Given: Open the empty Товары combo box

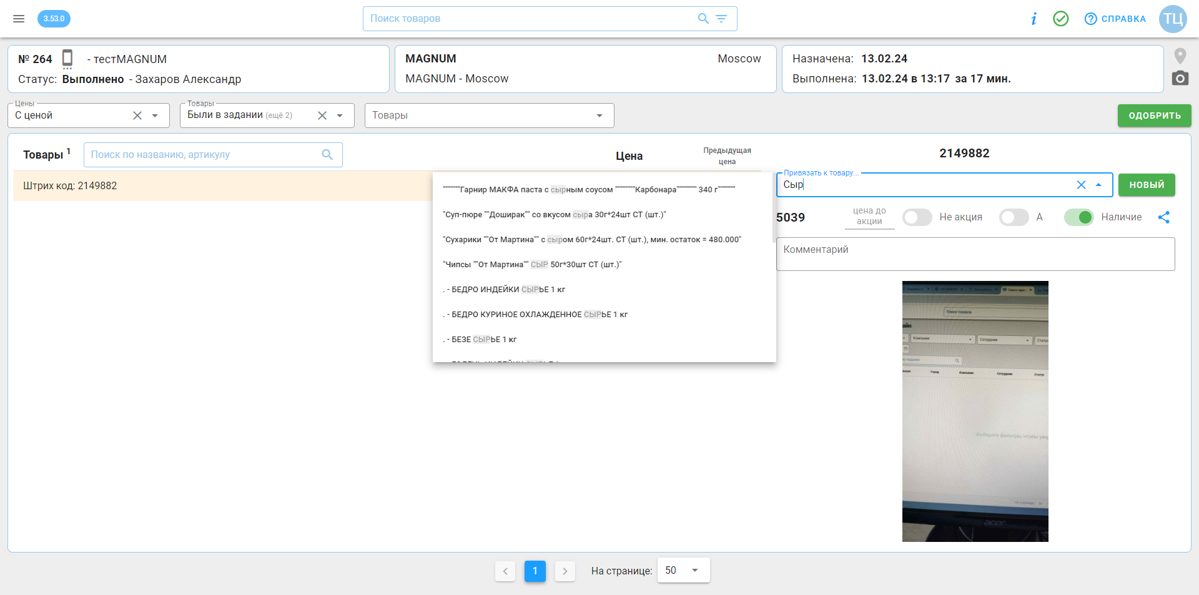Looking at the screenshot, I should (490, 116).
